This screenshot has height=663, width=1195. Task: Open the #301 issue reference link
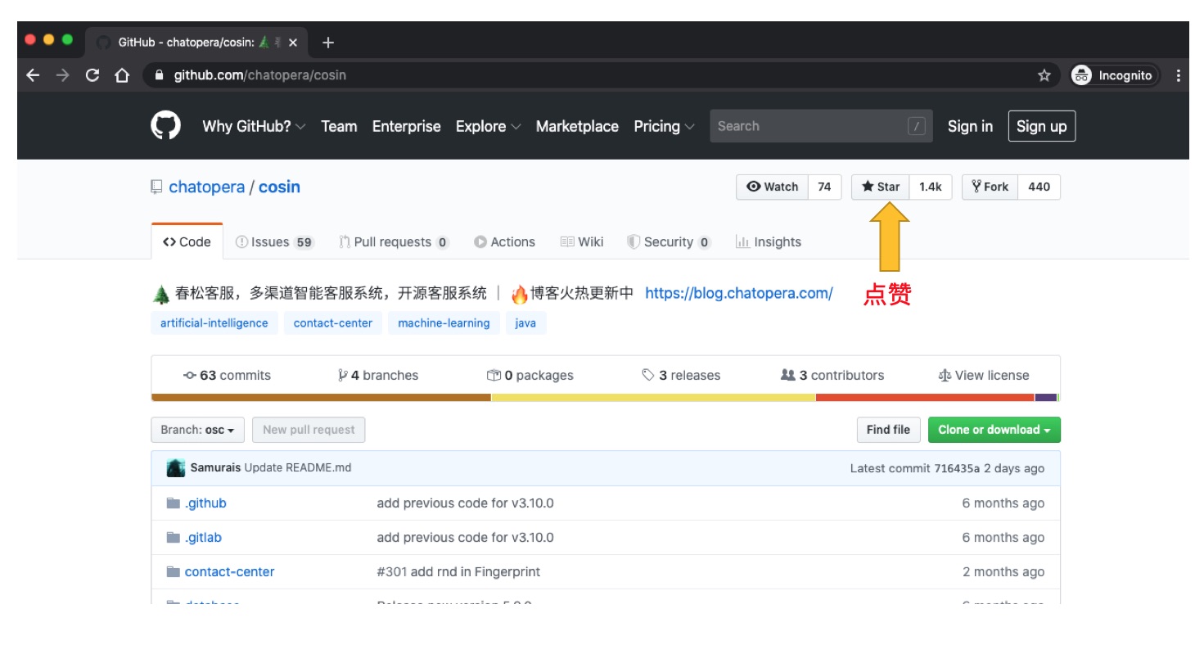coord(391,572)
